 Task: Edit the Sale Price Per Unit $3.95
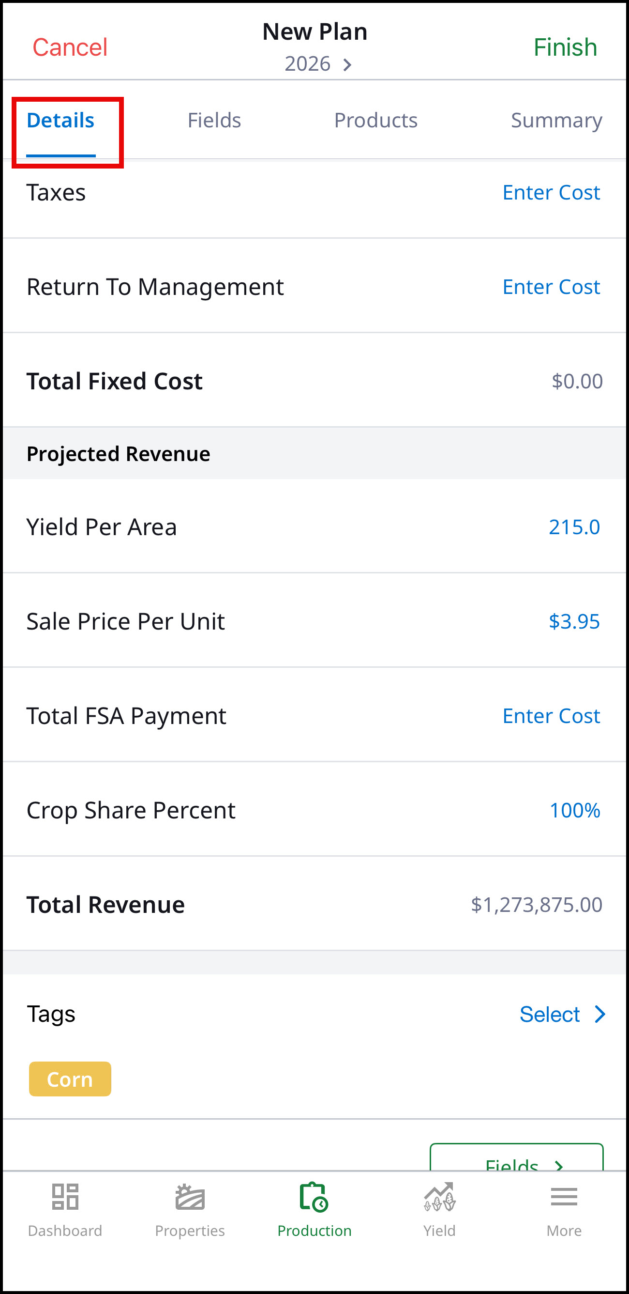(574, 621)
